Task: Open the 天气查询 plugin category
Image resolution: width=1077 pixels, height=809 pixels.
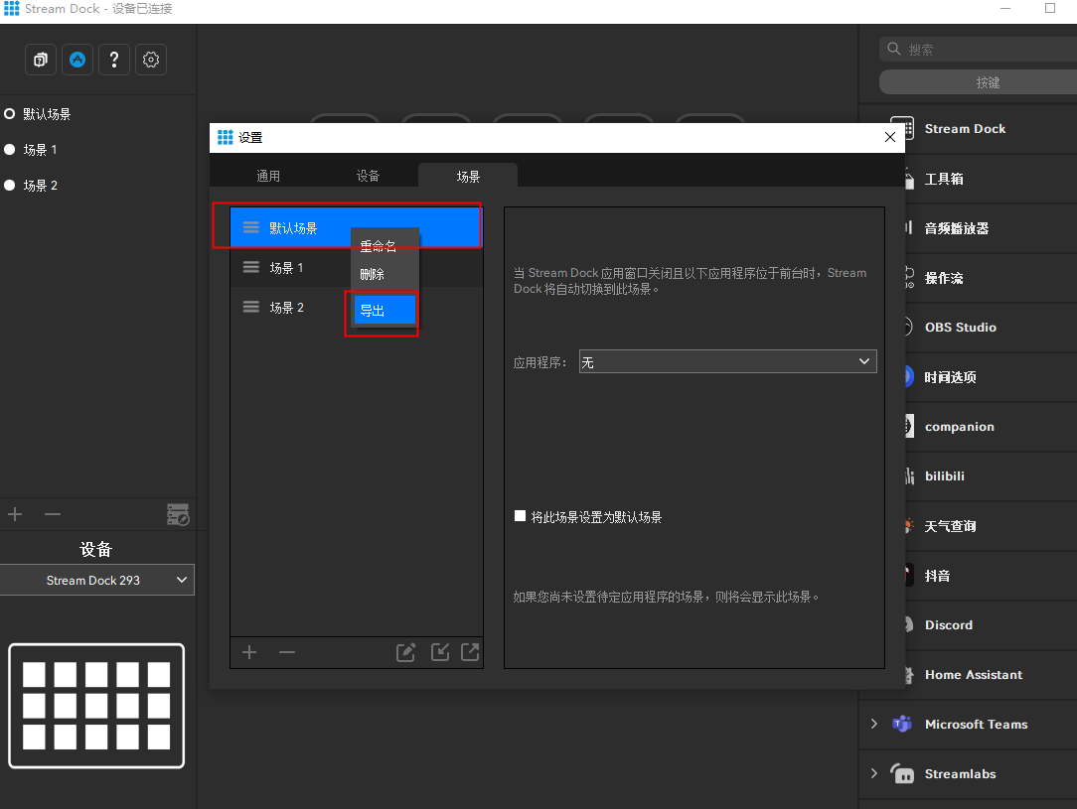Action: (x=968, y=526)
